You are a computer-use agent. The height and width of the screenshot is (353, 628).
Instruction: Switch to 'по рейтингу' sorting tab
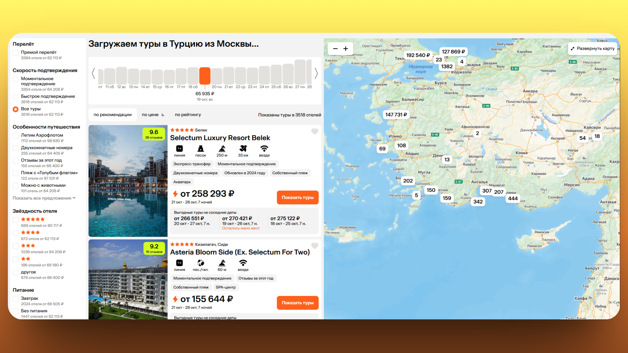(188, 115)
